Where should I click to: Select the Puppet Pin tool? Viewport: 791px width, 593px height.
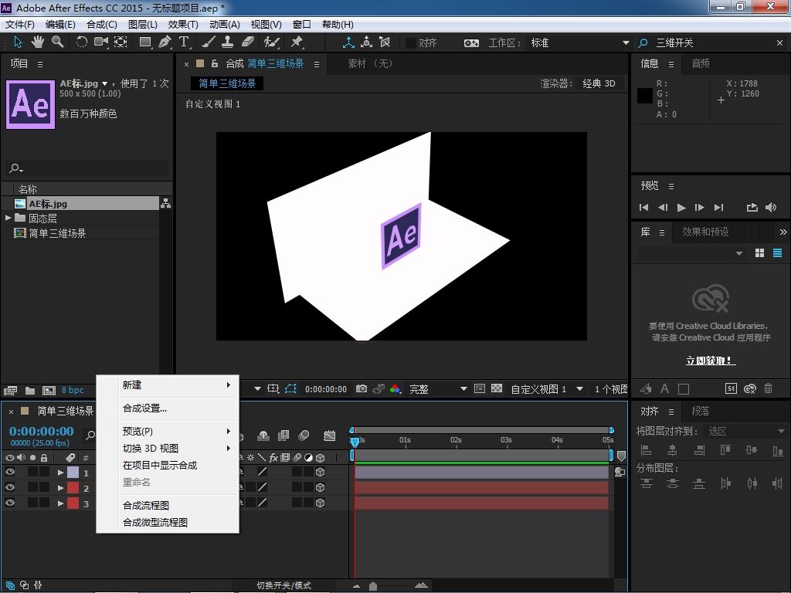297,42
